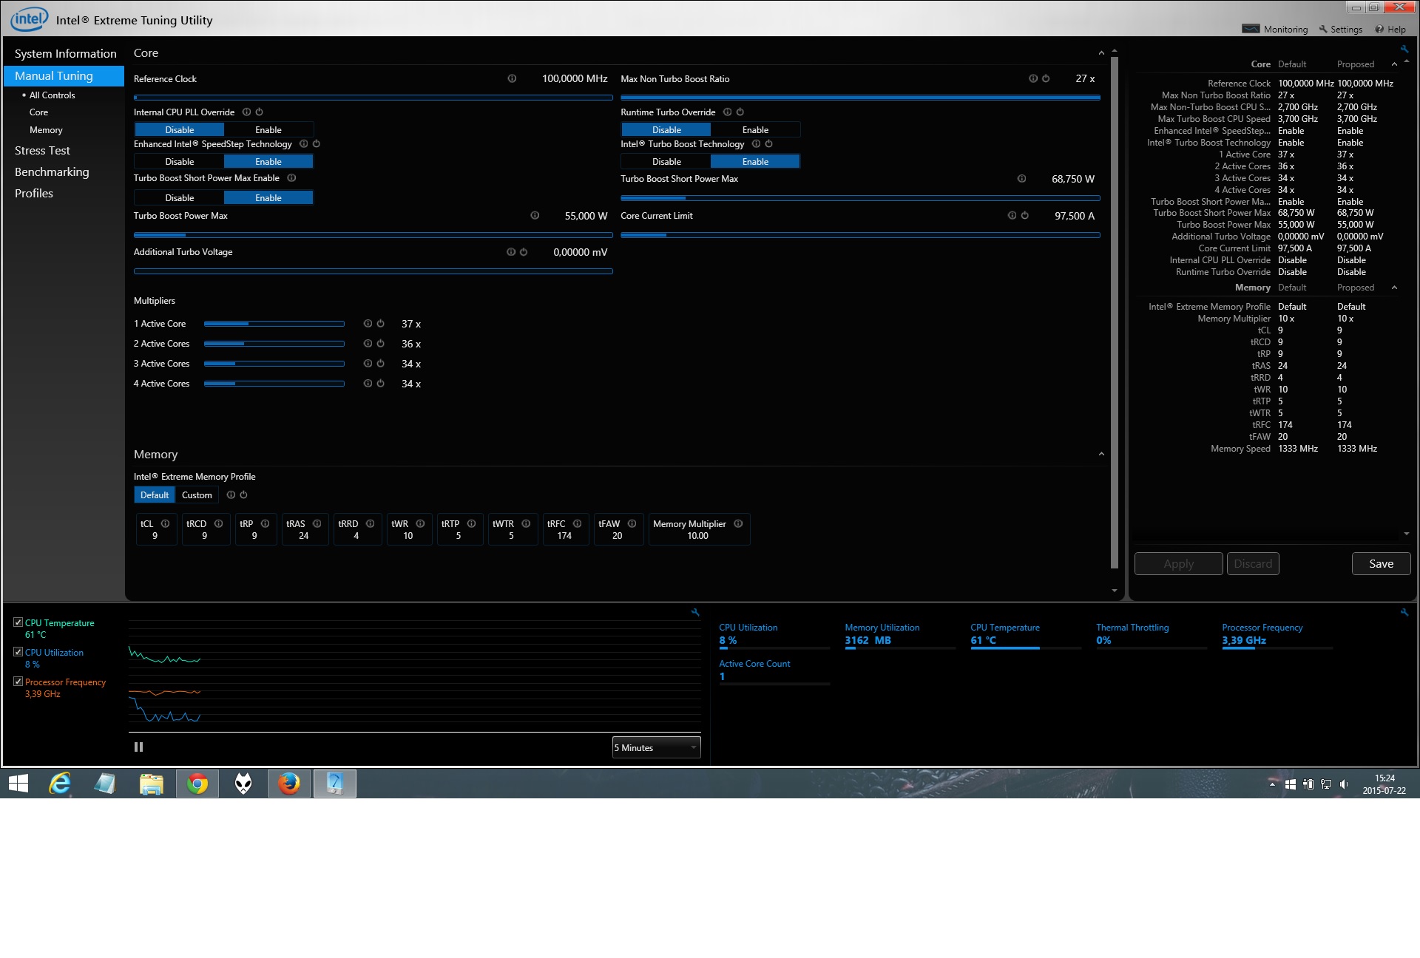Screen dimensions: 1420x958
Task: Open Firefox from taskbar
Action: [289, 784]
